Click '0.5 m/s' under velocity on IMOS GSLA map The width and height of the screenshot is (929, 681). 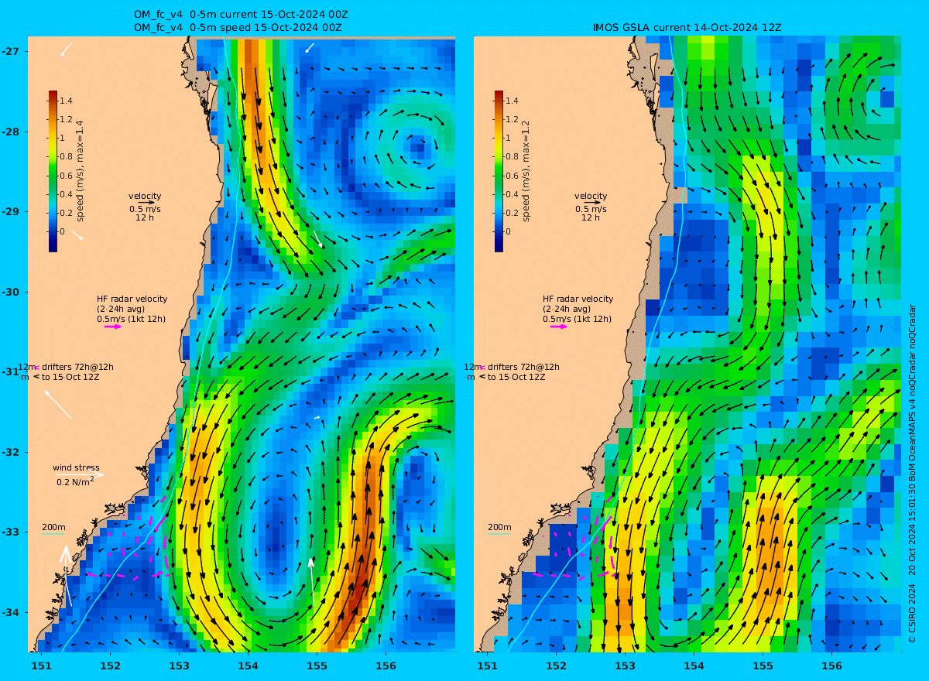pos(591,209)
